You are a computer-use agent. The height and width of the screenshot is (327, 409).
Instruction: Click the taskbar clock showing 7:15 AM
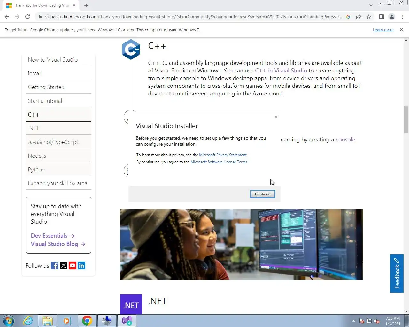(393, 321)
